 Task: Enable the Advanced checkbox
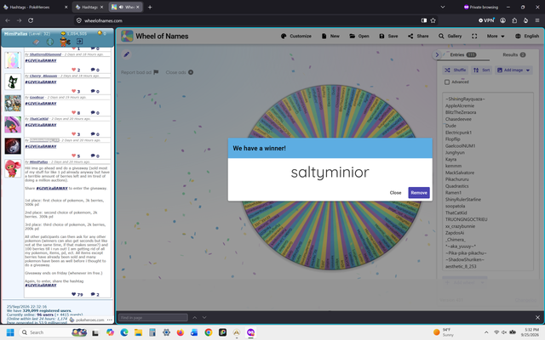point(447,82)
